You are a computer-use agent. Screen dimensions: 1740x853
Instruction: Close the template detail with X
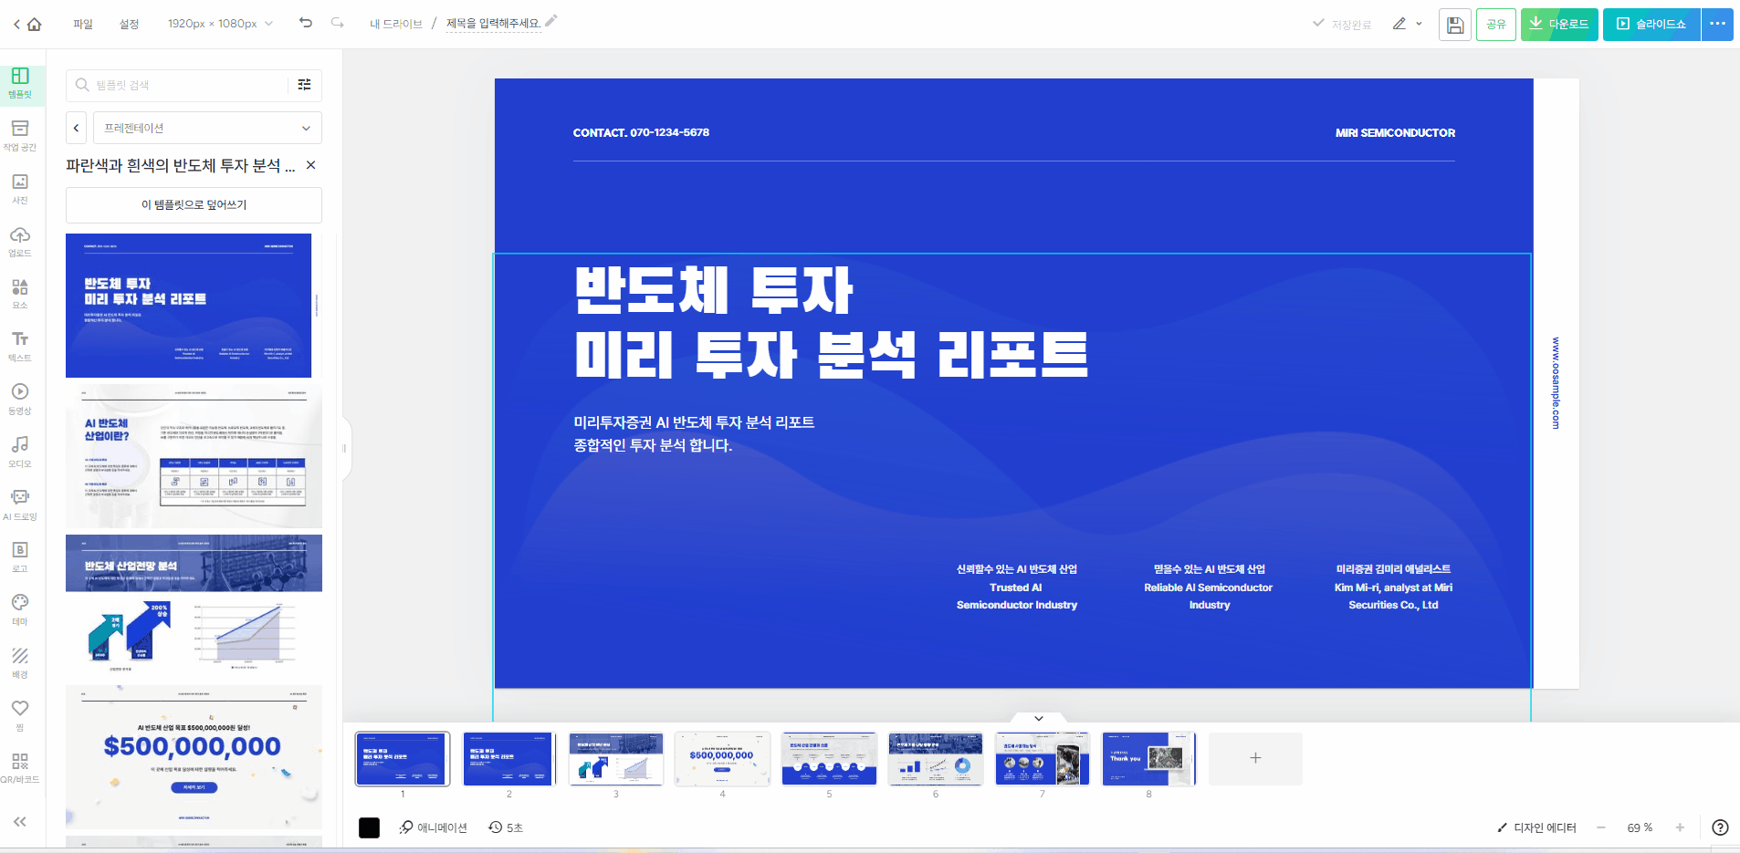coord(310,165)
